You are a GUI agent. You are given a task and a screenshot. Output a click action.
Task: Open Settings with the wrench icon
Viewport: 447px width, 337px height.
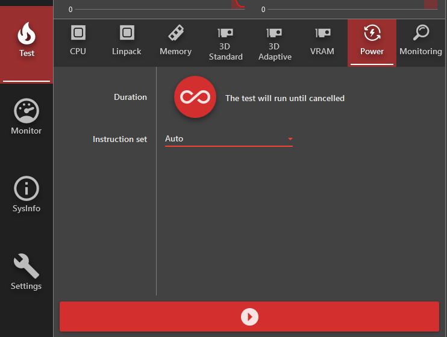27,272
